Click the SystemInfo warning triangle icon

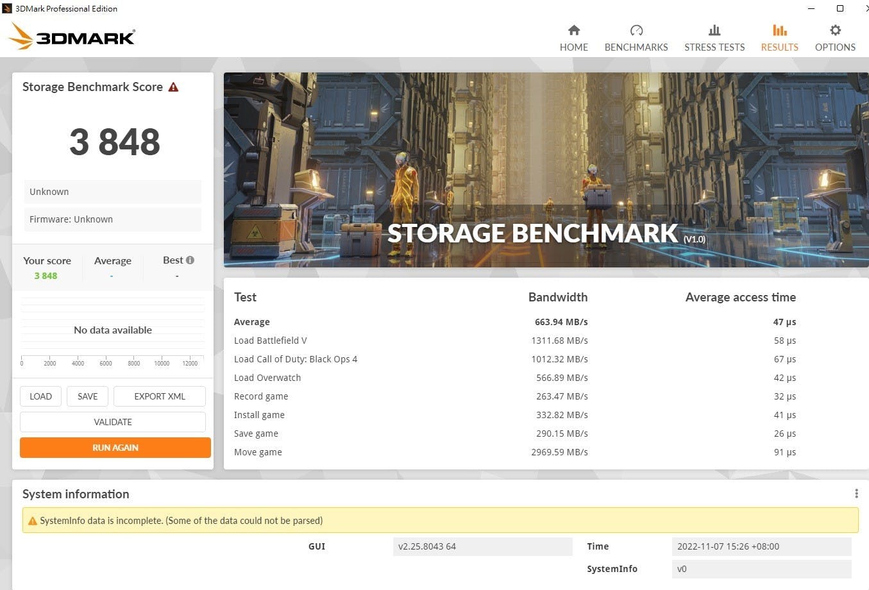[x=33, y=521]
